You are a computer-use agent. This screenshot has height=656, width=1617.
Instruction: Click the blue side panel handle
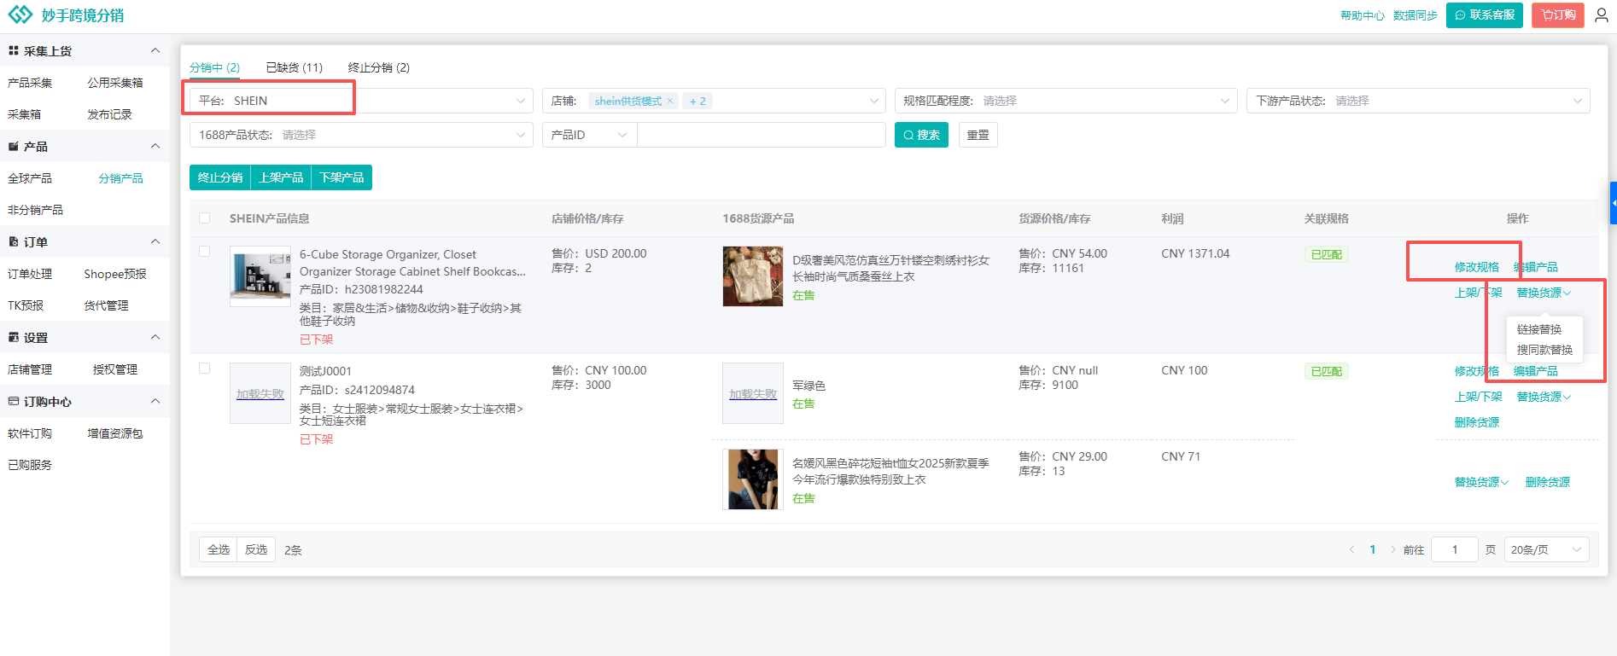(1613, 203)
